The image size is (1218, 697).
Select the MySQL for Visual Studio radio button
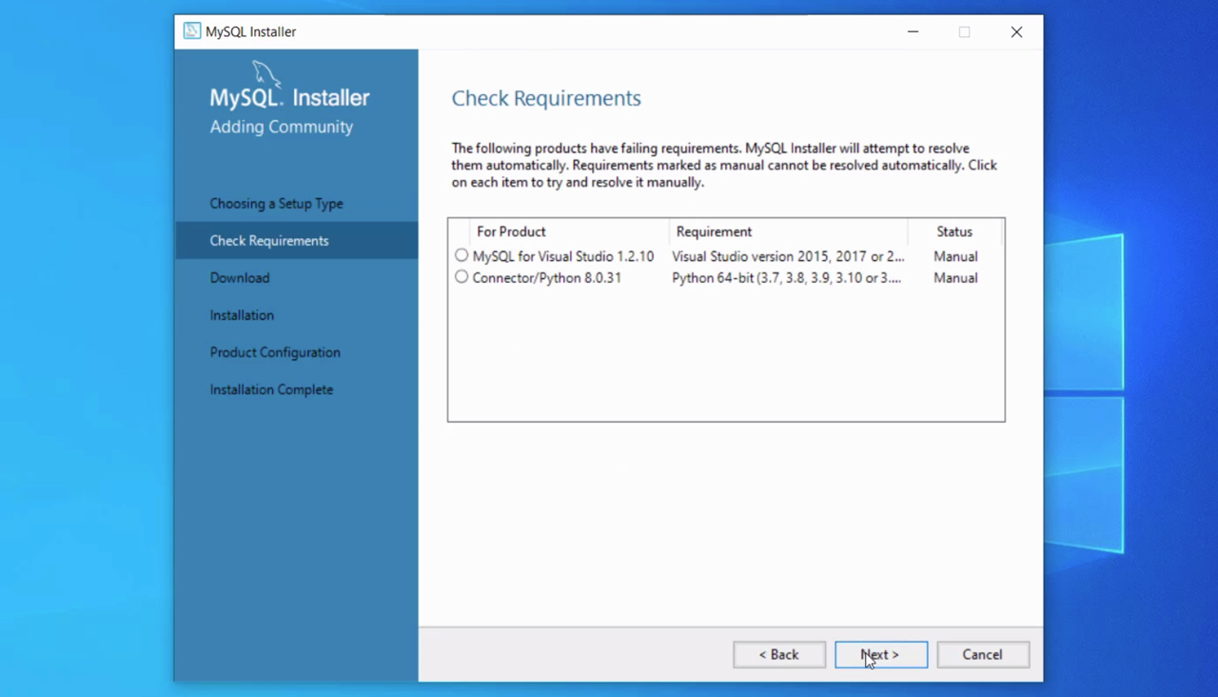(462, 255)
